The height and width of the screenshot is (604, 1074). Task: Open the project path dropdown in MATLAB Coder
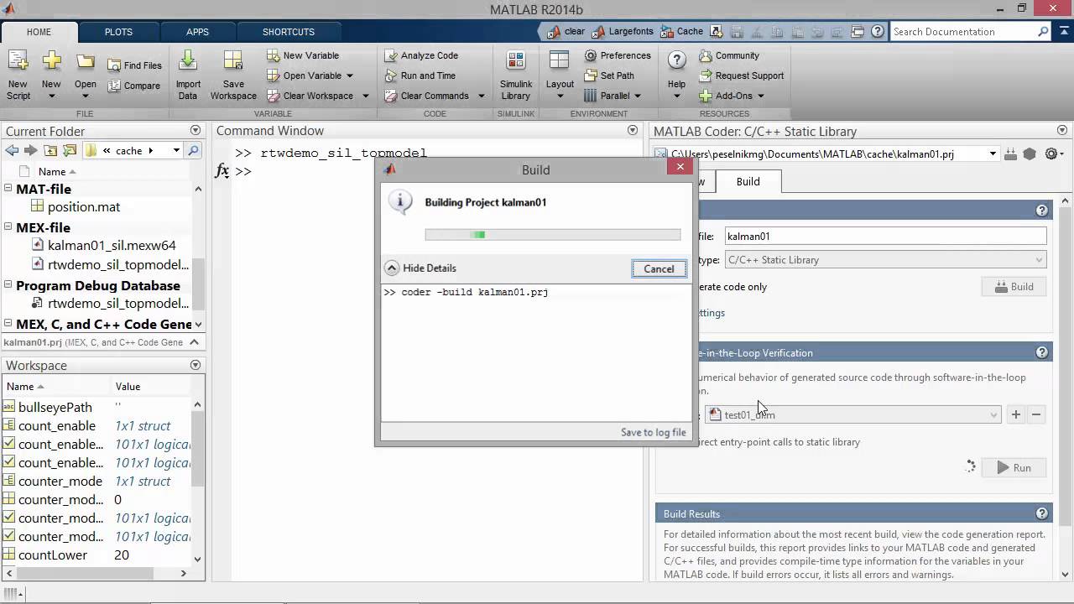[993, 154]
